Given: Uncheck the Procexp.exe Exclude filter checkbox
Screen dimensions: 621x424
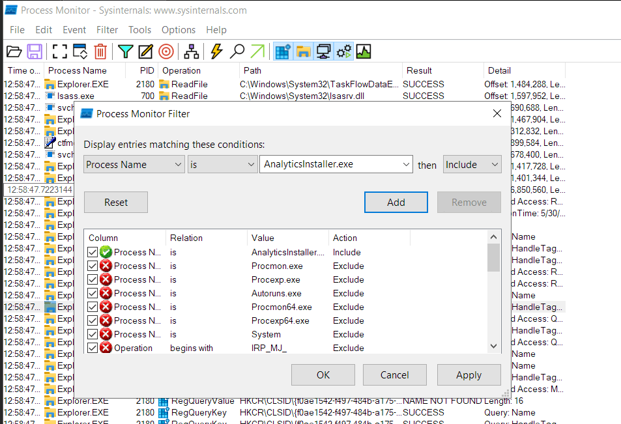Looking at the screenshot, I should click(93, 279).
